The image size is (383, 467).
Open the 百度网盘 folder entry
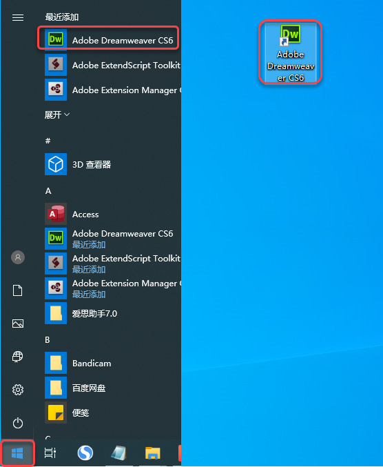coord(113,388)
